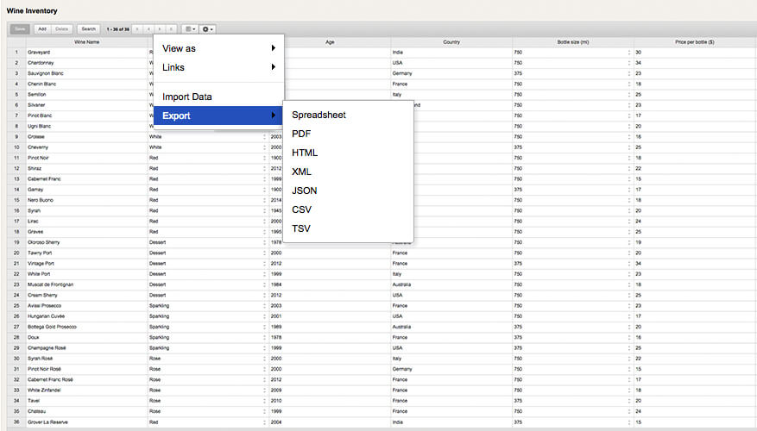The image size is (757, 431).
Task: Click the price 30 cell for Graveyard
Action: tap(695, 52)
